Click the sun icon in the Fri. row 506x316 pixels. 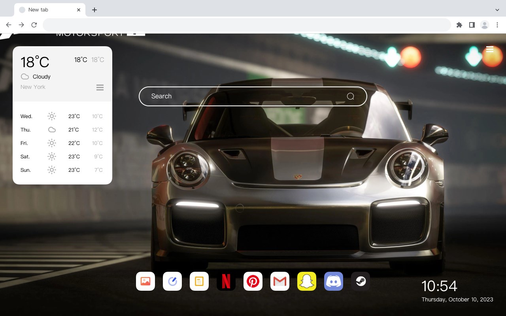click(52, 143)
